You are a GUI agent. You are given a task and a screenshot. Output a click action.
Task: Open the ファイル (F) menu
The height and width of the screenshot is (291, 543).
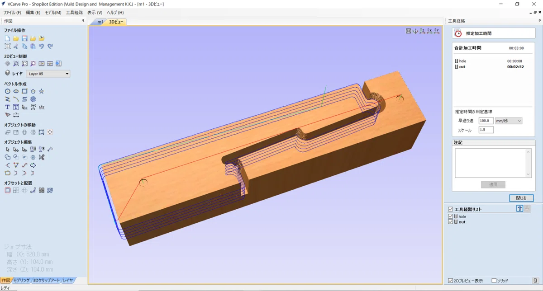tap(12, 13)
